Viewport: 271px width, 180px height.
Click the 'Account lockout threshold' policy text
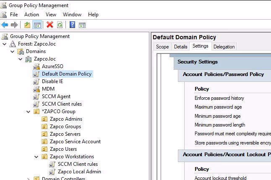pyautogui.click(x=220, y=178)
